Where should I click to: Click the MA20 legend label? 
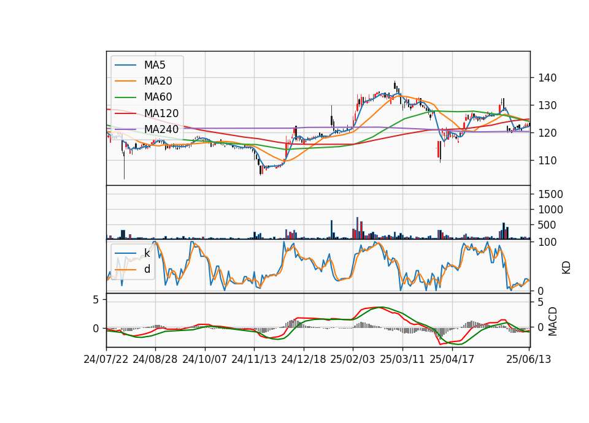pyautogui.click(x=158, y=81)
